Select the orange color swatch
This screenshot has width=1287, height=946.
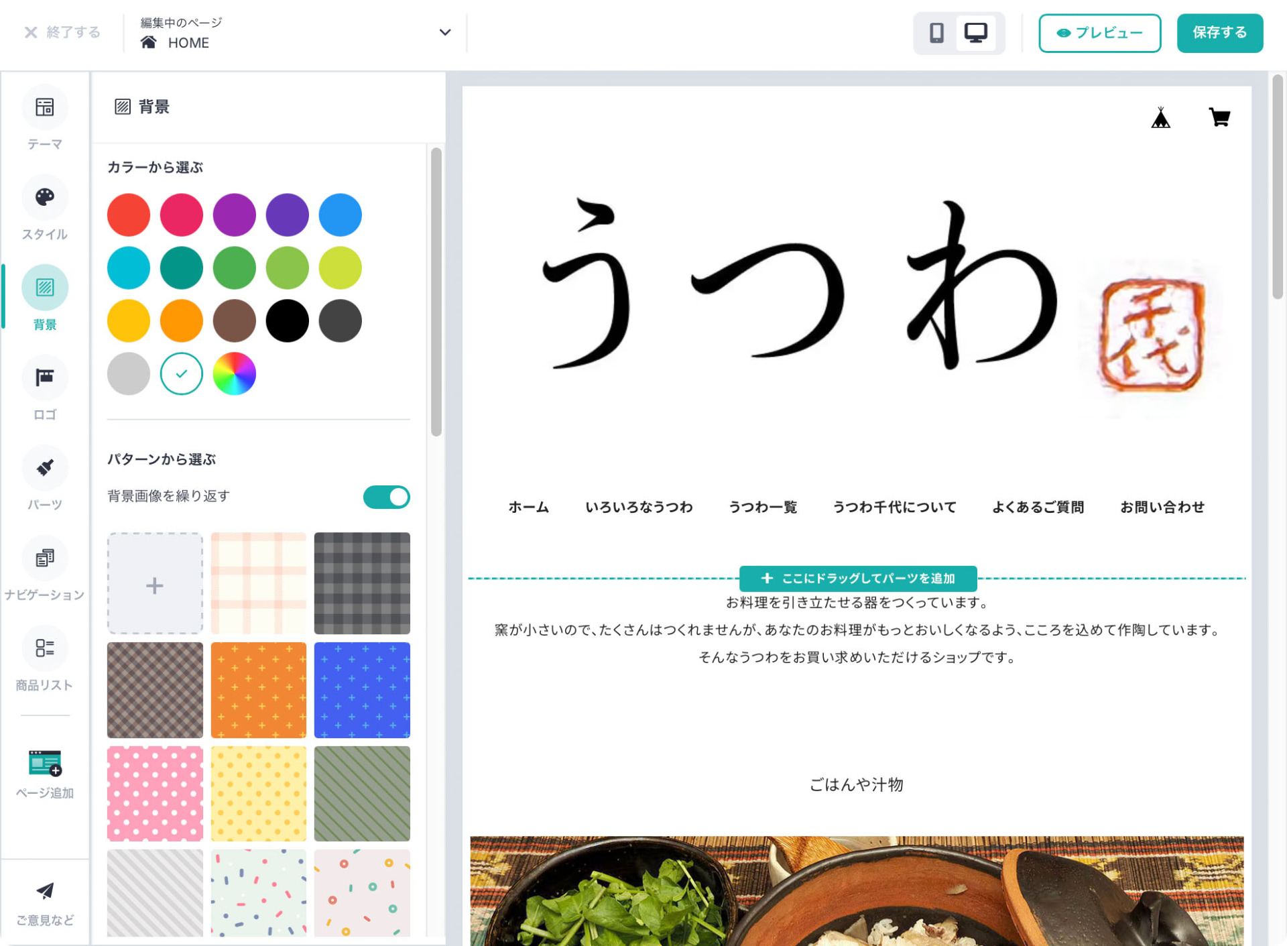tap(182, 321)
